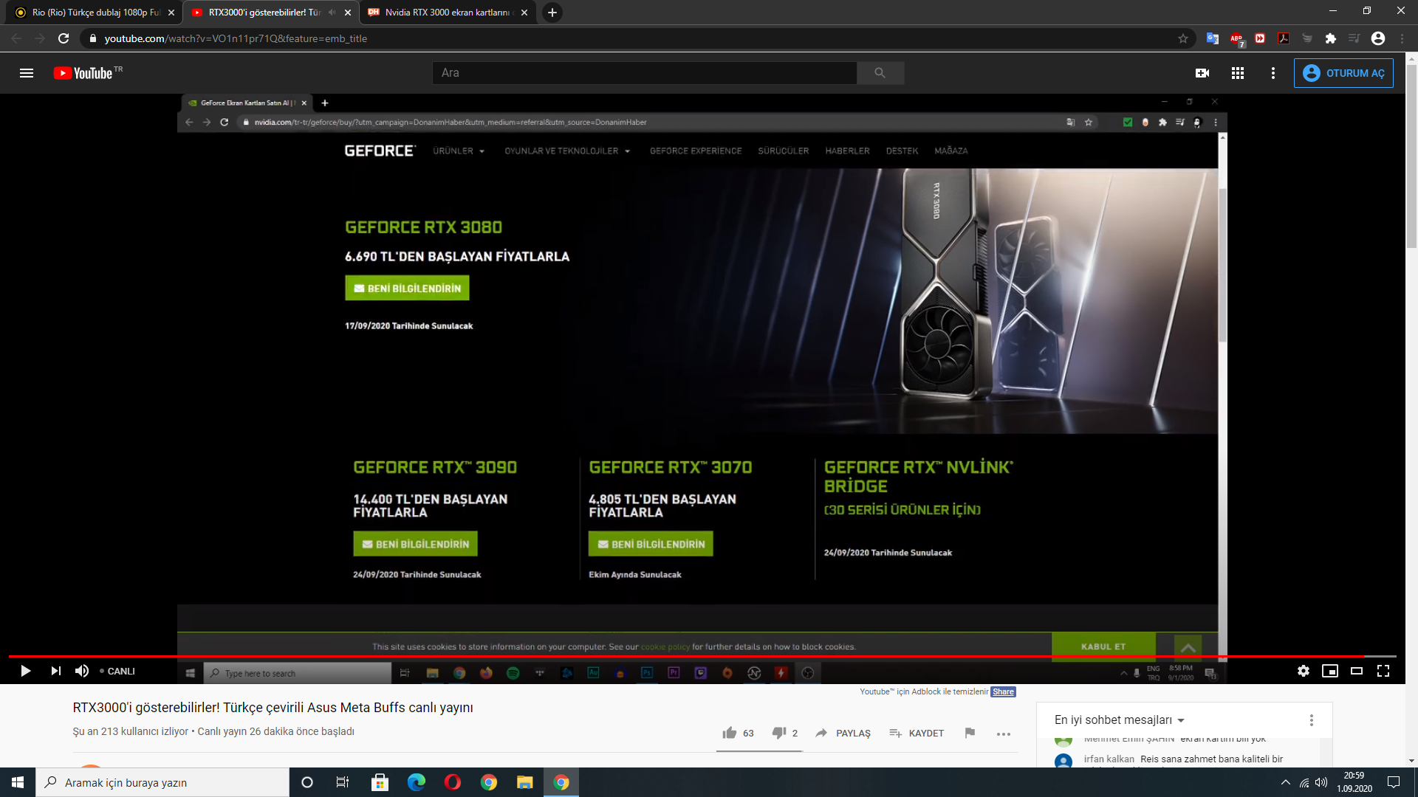This screenshot has height=797, width=1418.
Task: Open the taskbar clock and date
Action: [x=1354, y=782]
